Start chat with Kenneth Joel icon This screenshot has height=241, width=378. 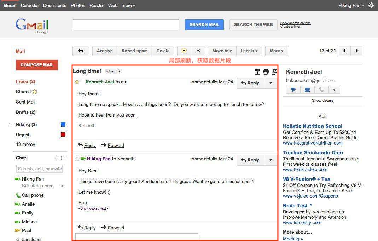coord(293,90)
